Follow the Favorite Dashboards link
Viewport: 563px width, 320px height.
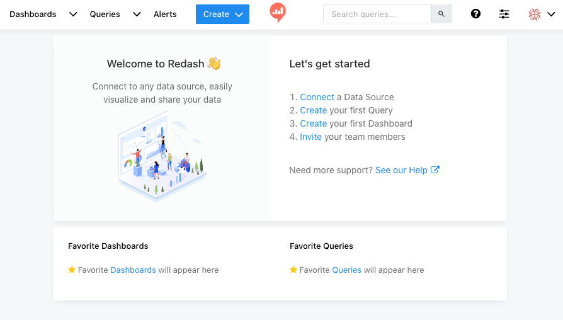pyautogui.click(x=134, y=270)
